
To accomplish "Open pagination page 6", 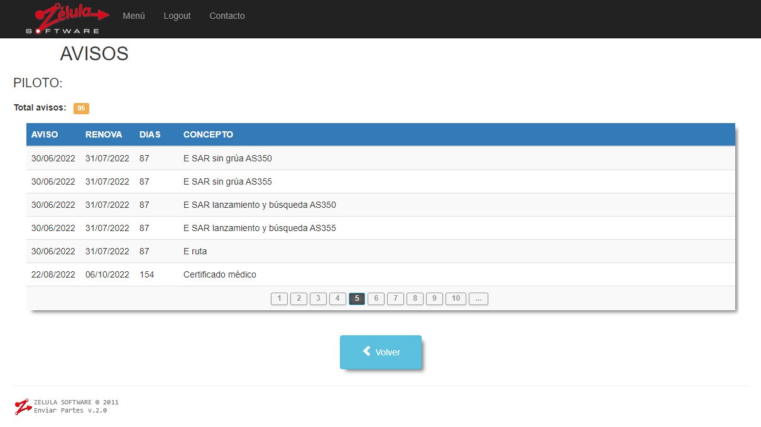I will tap(376, 299).
